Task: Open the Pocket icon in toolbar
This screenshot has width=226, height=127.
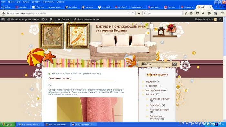Action: pos(197,13)
